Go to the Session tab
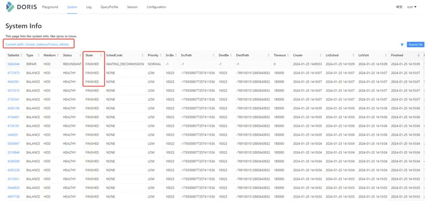The image size is (430, 201). (132, 7)
